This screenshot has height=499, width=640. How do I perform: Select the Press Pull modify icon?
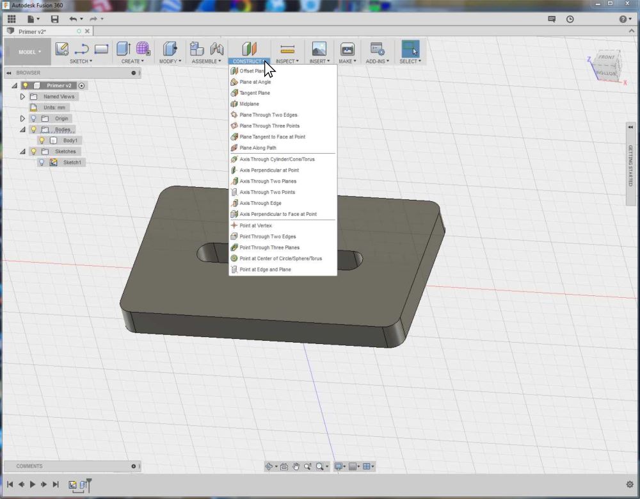coord(170,49)
